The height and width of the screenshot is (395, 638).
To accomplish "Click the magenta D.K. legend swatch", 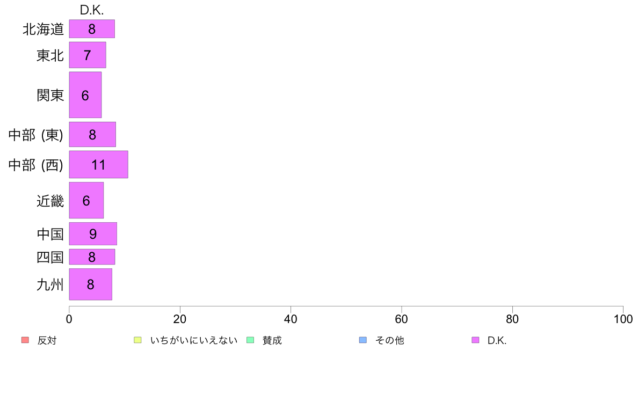I will point(475,340).
